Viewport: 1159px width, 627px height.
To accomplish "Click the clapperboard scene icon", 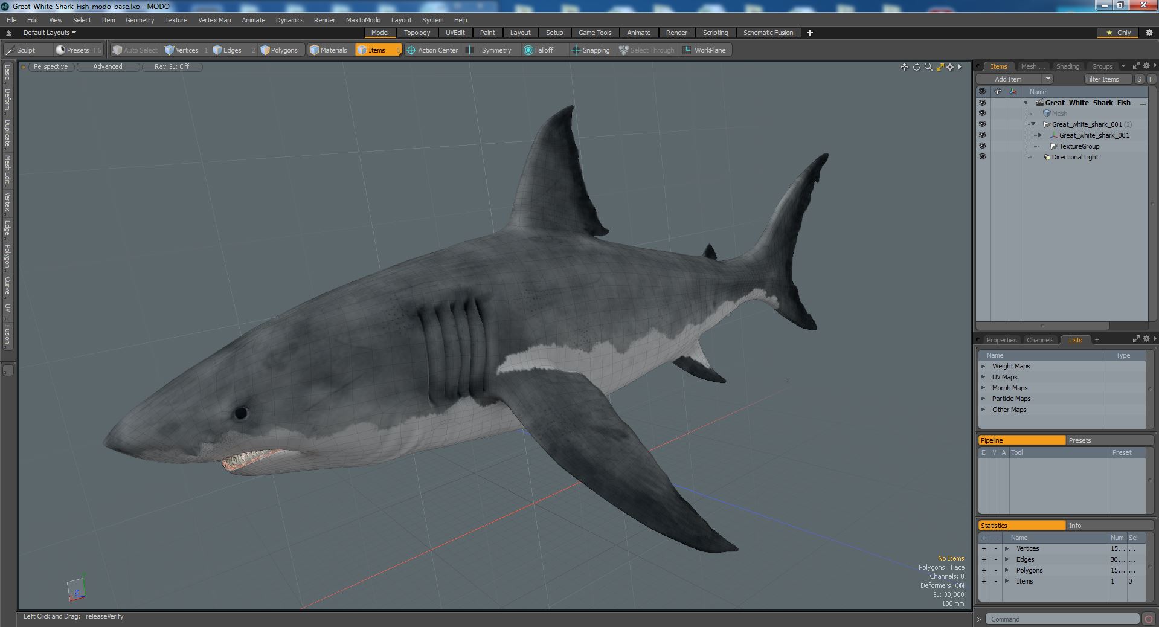I will pyautogui.click(x=1040, y=103).
